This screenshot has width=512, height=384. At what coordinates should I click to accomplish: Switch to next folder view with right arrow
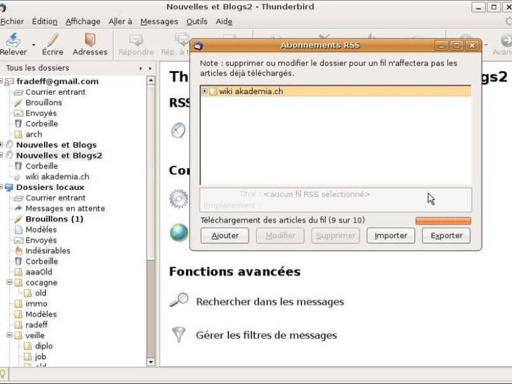coord(150,68)
